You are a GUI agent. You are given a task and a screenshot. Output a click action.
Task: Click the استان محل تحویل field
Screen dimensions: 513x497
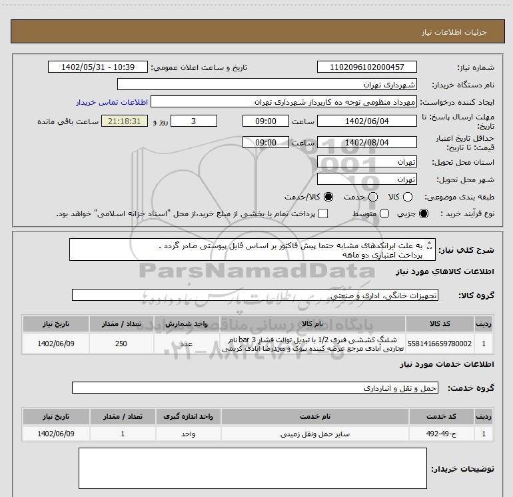tap(366, 161)
